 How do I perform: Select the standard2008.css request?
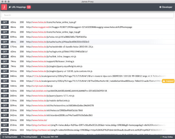tap(87, 115)
